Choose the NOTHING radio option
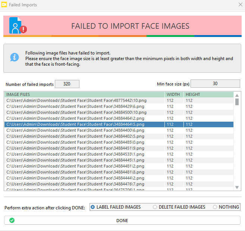Image resolution: width=245 pixels, height=231 pixels. 215,207
